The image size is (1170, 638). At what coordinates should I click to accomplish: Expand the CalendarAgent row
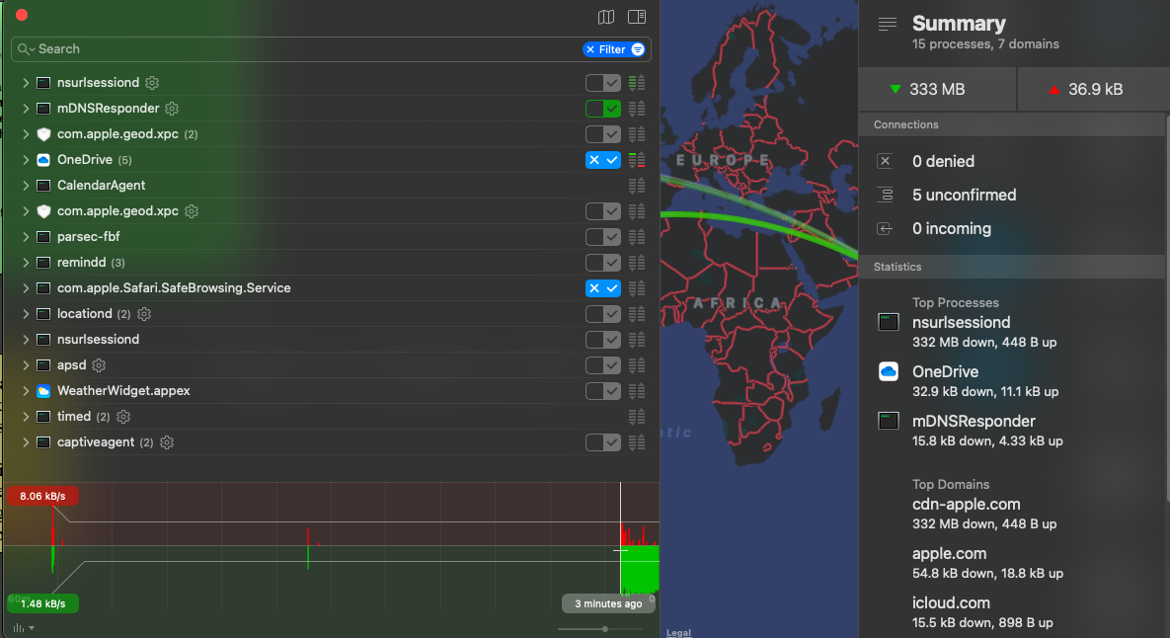(26, 185)
